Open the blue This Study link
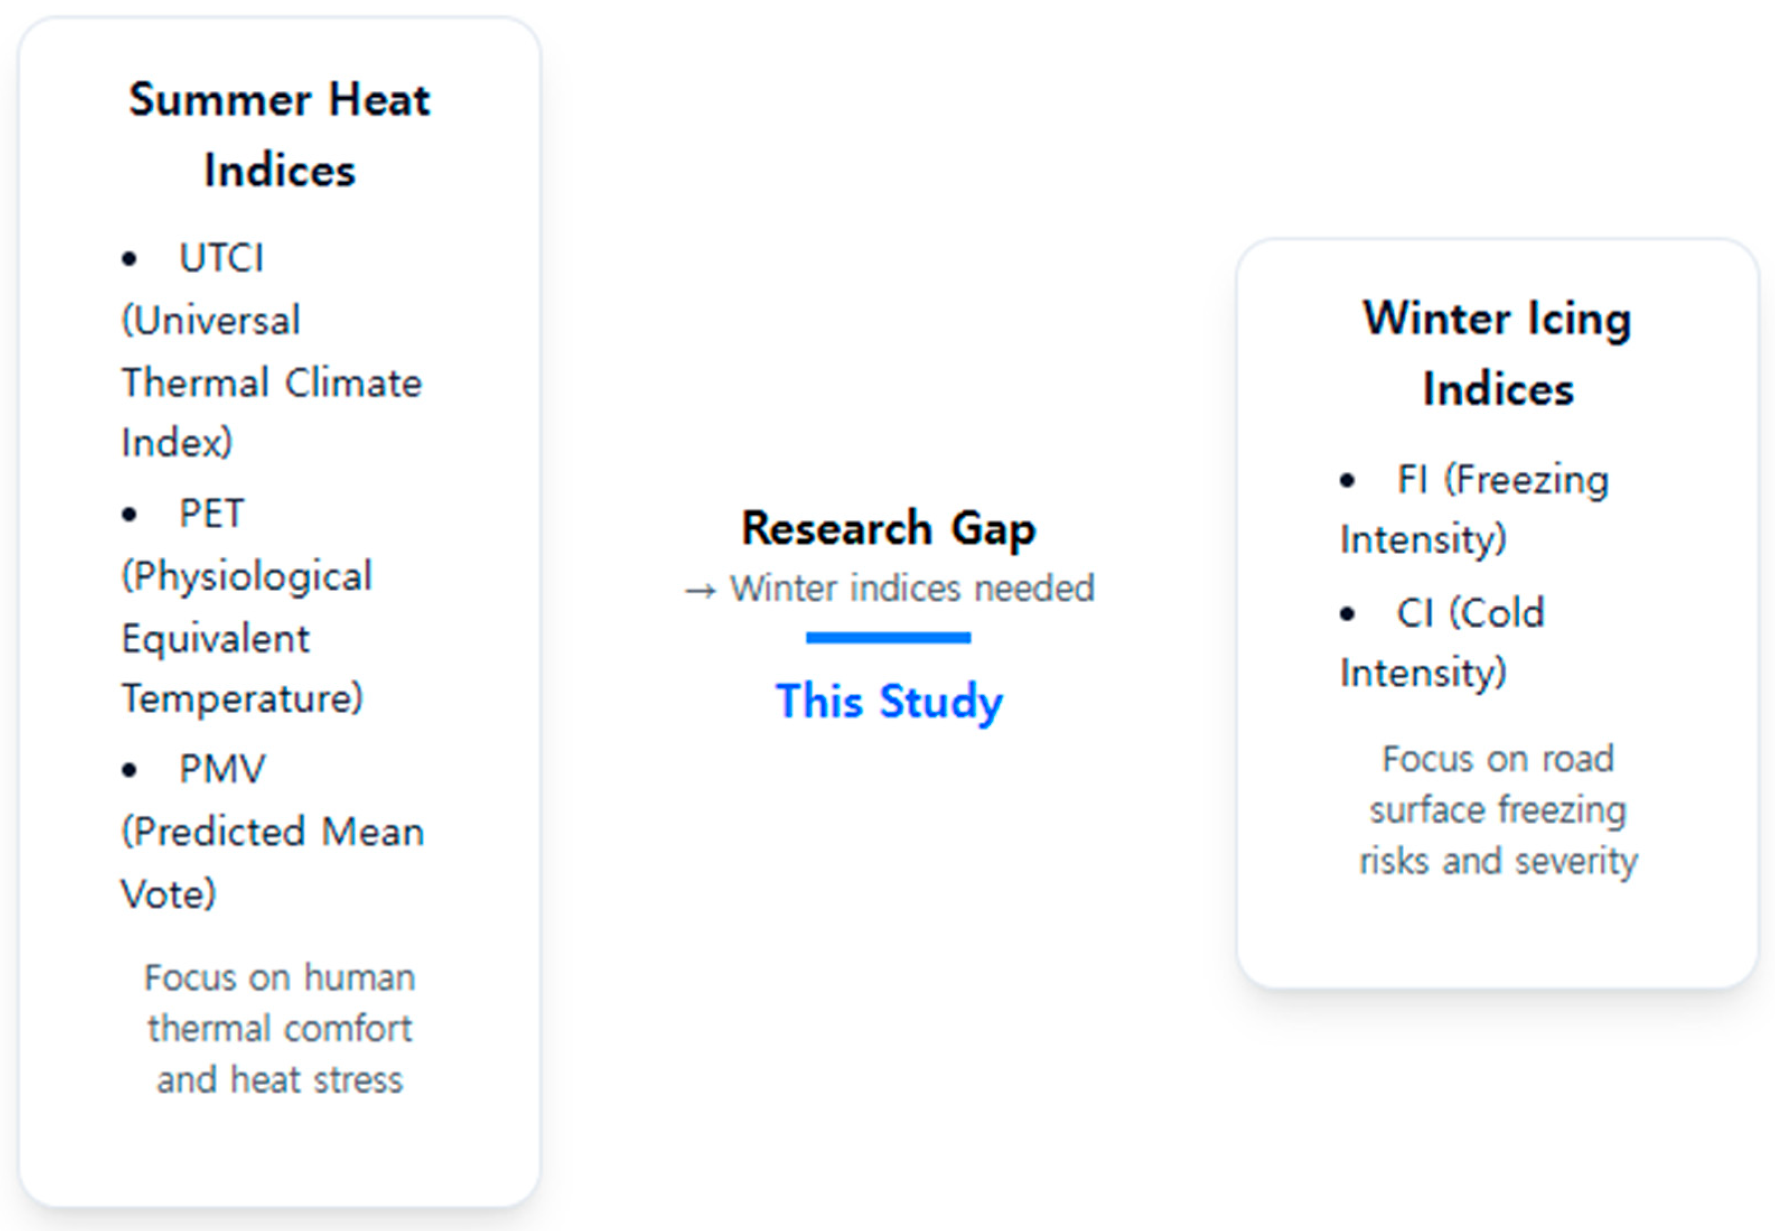 click(x=889, y=701)
